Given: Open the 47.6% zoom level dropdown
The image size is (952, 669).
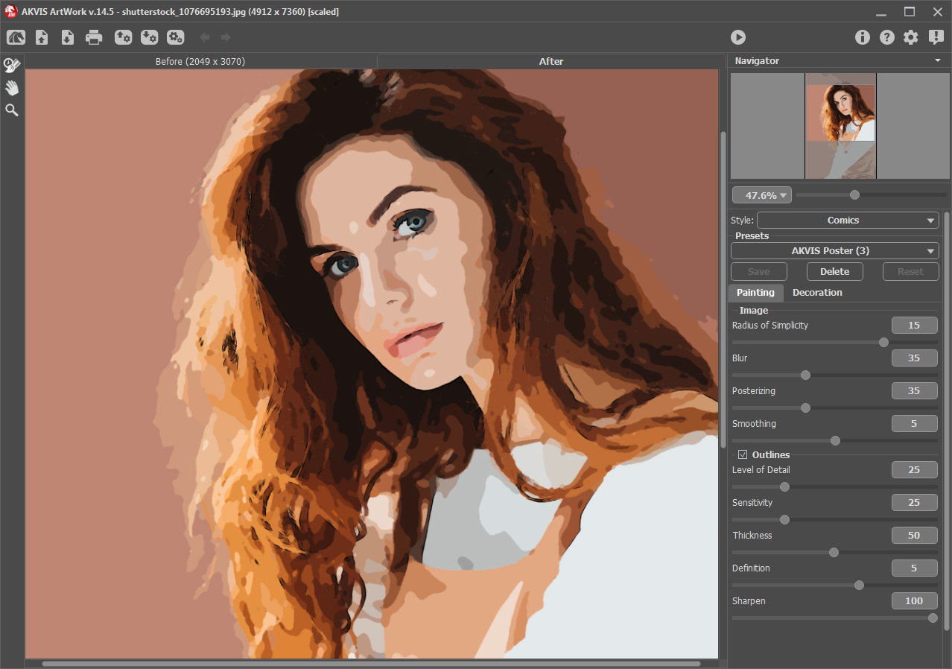Looking at the screenshot, I should coord(761,195).
